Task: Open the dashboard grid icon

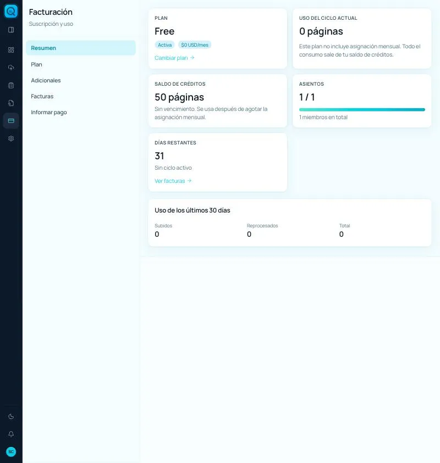Action: pyautogui.click(x=11, y=50)
